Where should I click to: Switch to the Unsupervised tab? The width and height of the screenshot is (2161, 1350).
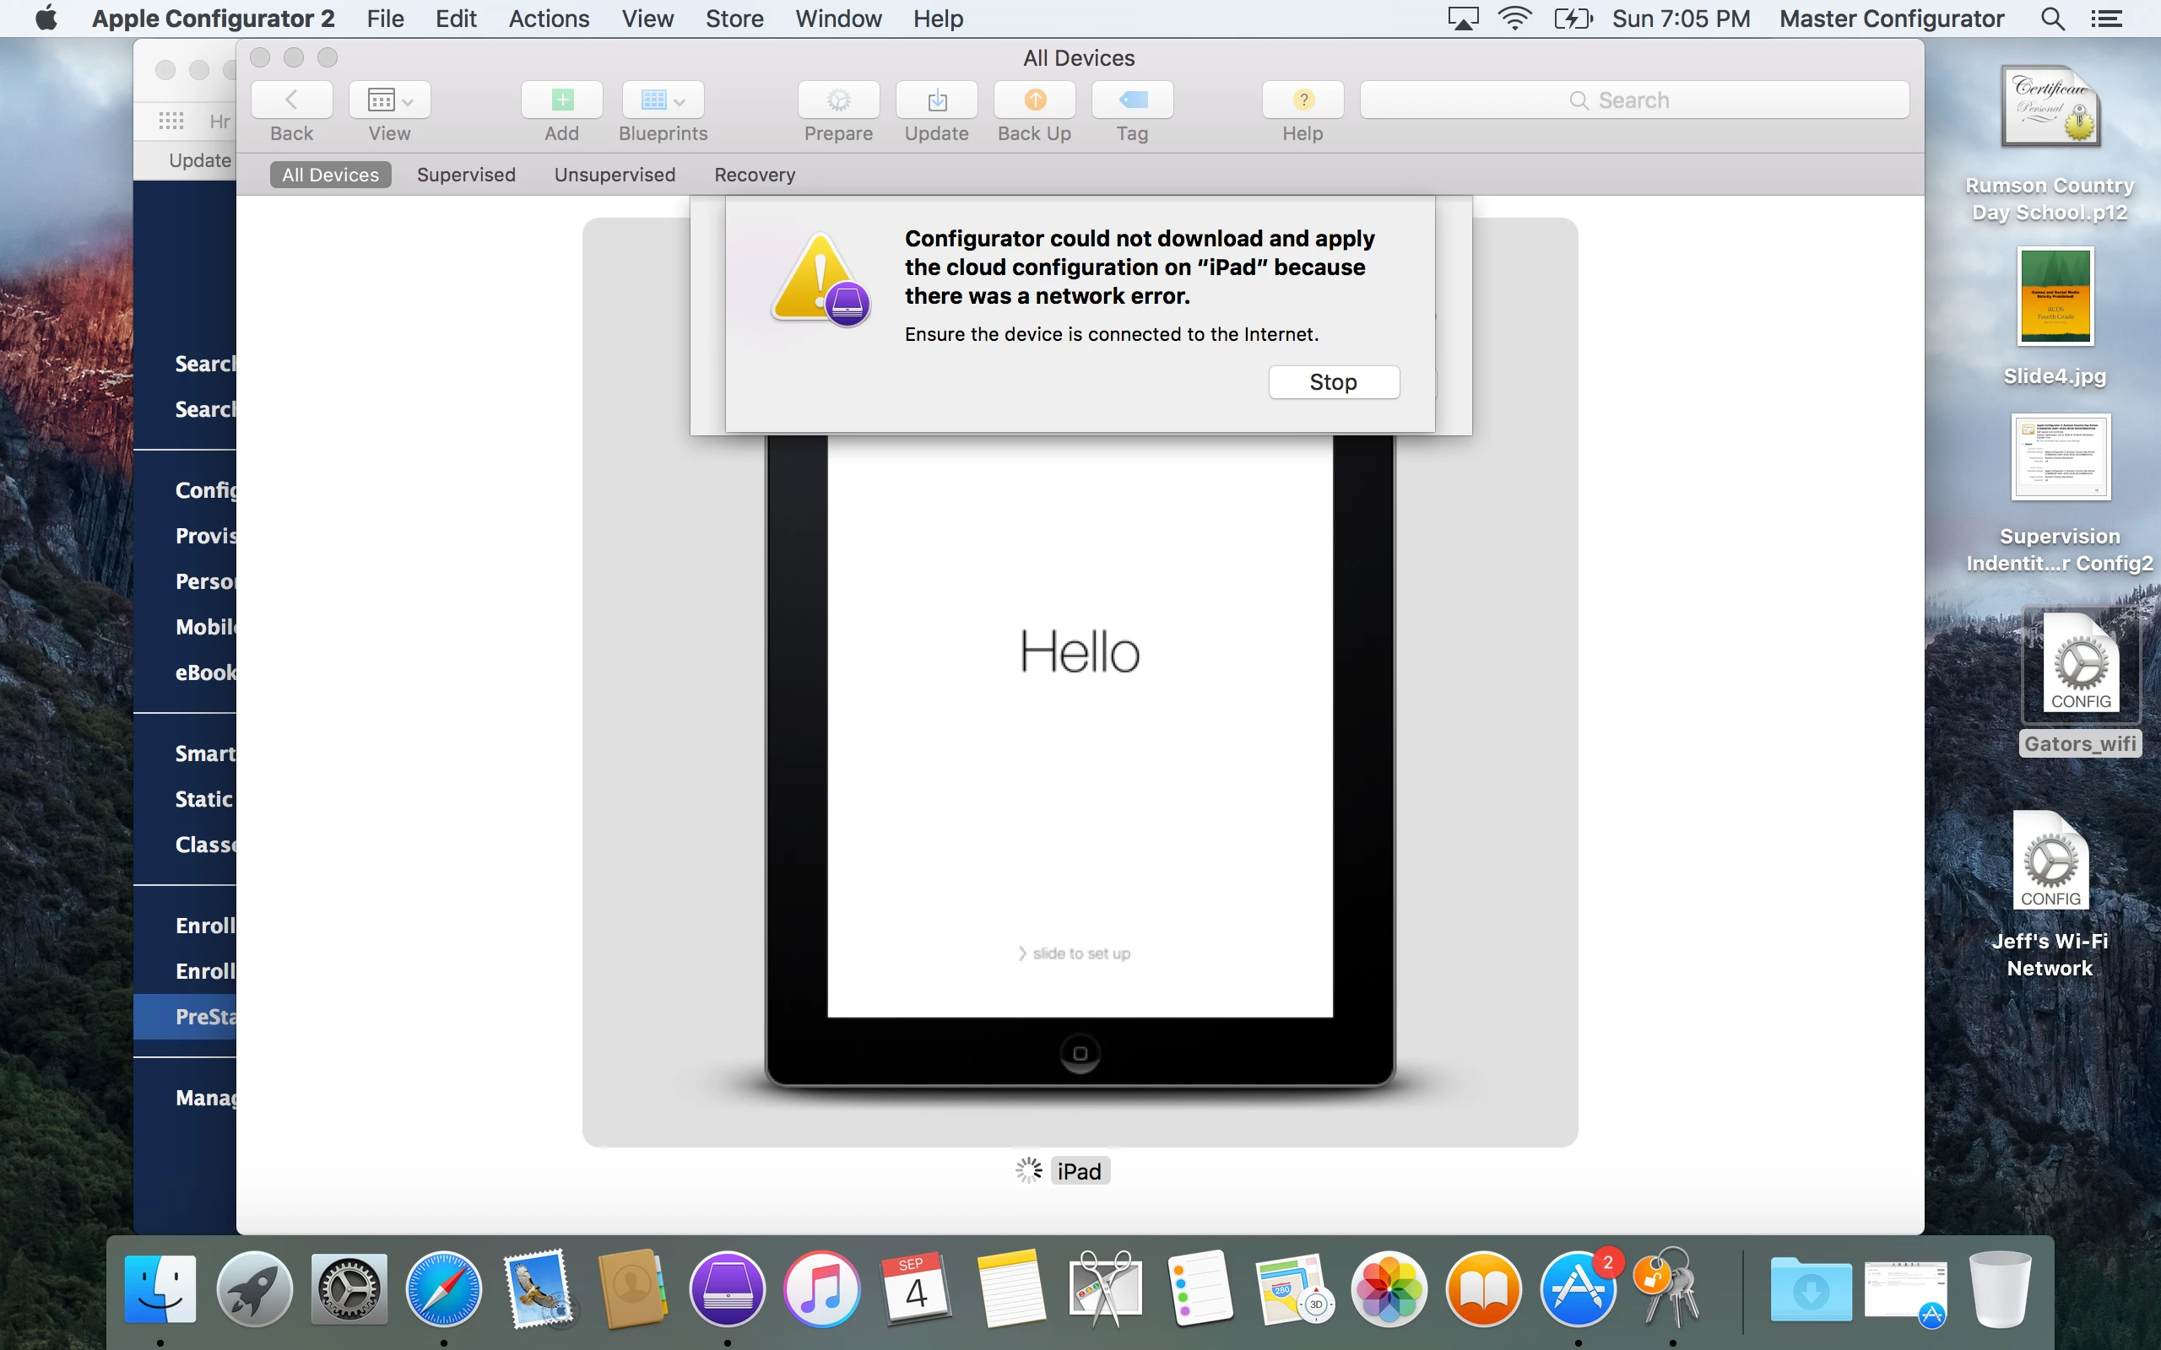(615, 174)
